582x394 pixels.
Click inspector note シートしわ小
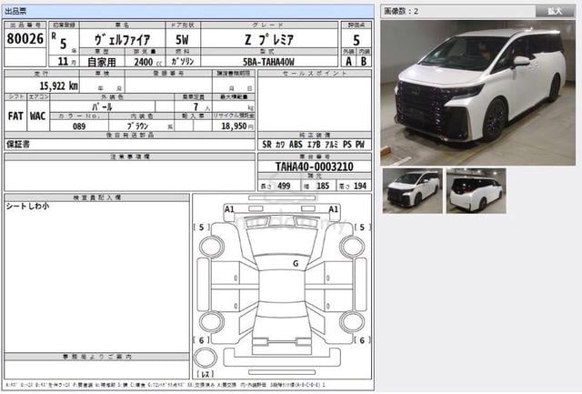pyautogui.click(x=27, y=207)
